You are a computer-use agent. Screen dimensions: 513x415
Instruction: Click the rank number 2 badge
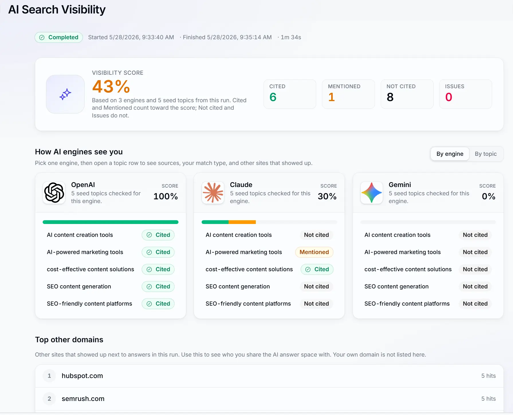coord(49,399)
